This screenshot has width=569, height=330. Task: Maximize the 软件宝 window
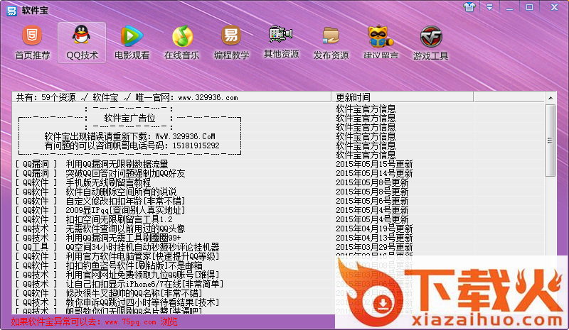pyautogui.click(x=529, y=7)
